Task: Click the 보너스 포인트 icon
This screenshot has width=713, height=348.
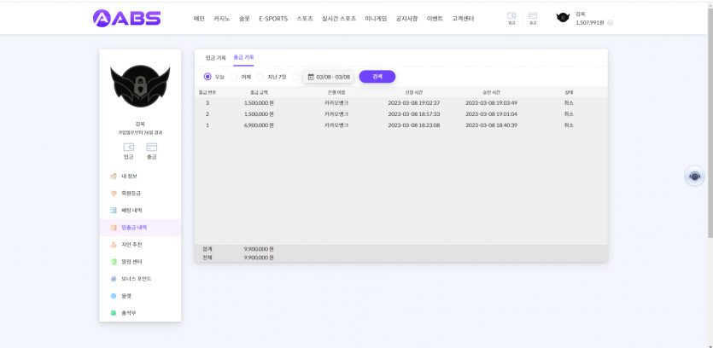Action: [114, 279]
